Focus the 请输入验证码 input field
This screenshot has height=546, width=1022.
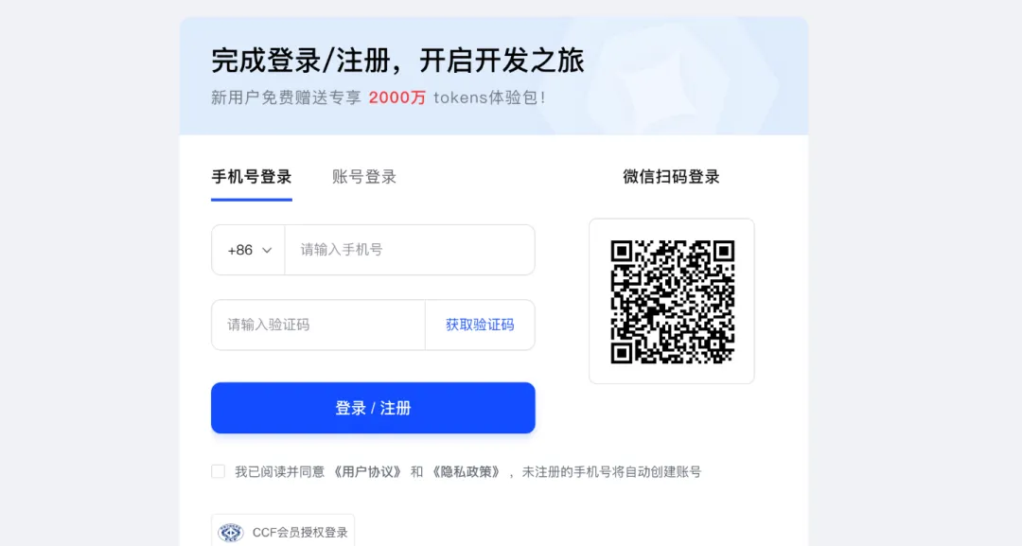[x=319, y=326]
